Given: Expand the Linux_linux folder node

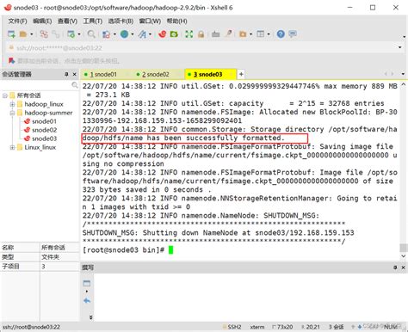Looking at the screenshot, I should pyautogui.click(x=12, y=147).
